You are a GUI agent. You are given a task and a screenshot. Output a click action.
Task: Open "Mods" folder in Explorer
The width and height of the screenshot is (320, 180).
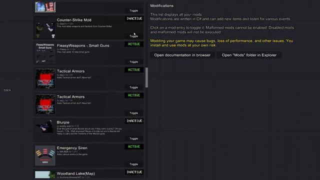[249, 55]
